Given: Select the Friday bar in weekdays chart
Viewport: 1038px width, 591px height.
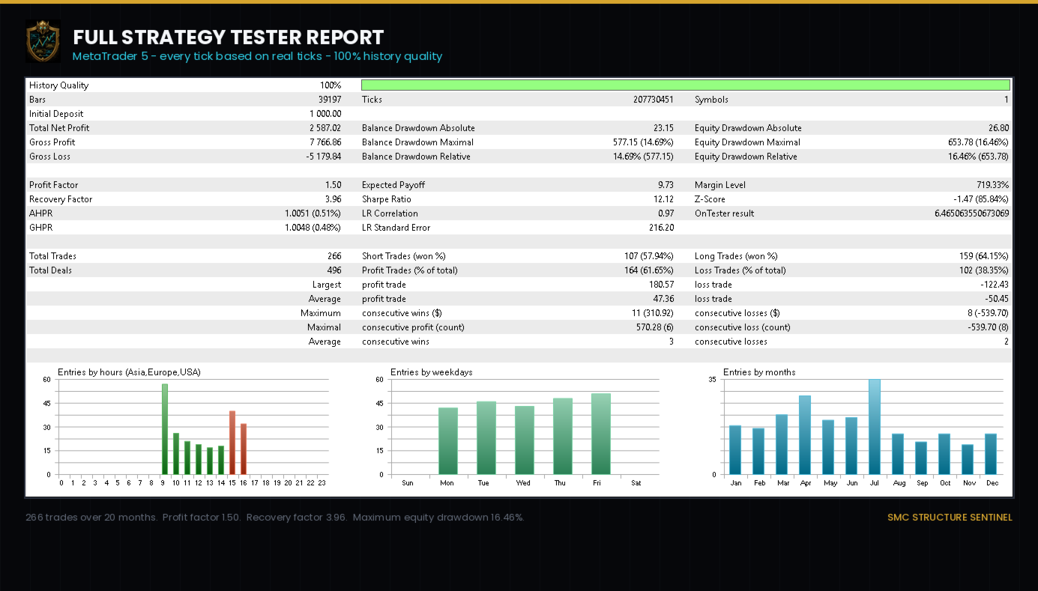Looking at the screenshot, I should 601,434.
